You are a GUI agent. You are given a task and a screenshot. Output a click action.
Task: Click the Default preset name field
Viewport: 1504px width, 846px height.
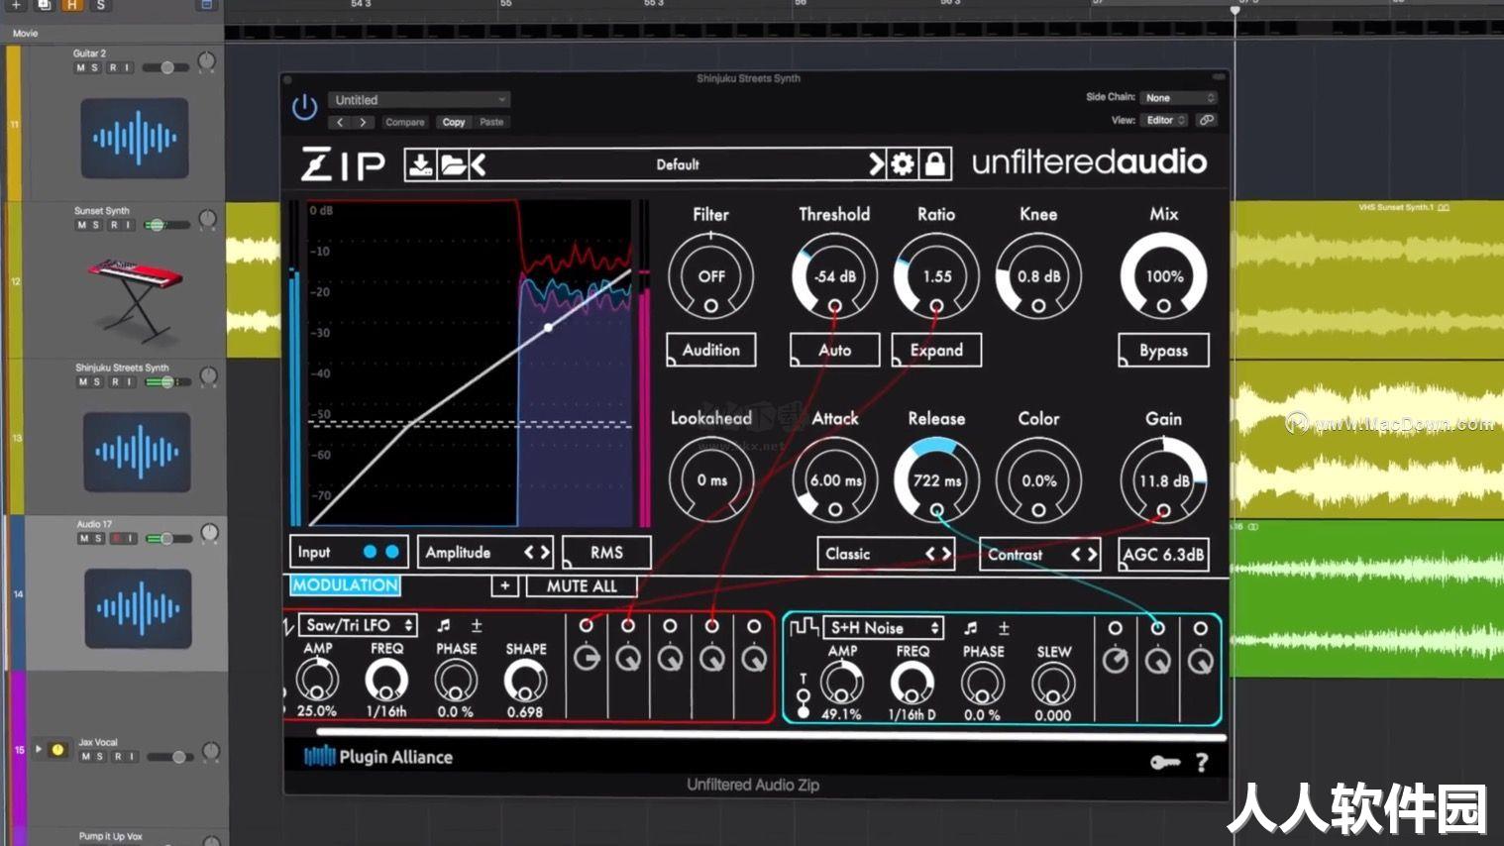point(678,164)
